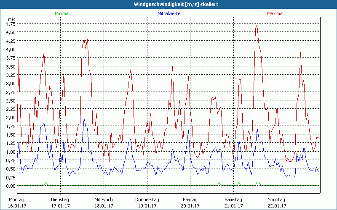Click the 'Sonntag' day label
This screenshot has width=337, height=210.
coord(277,200)
